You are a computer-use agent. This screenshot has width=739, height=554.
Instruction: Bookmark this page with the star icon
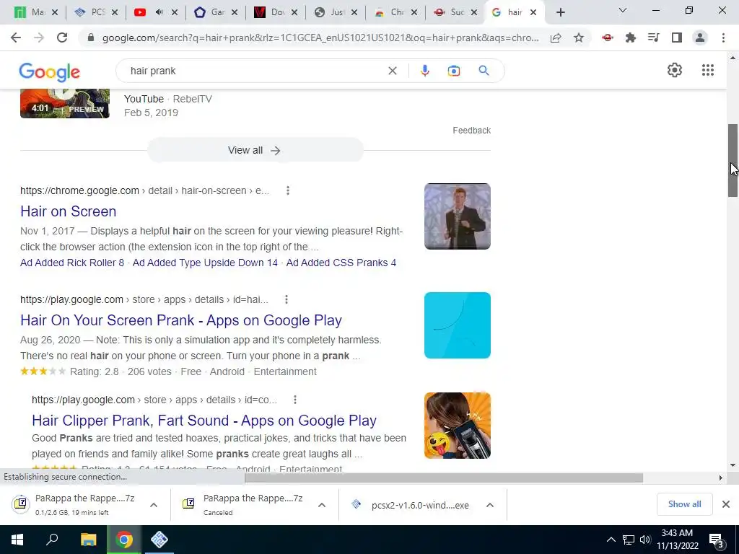(579, 38)
